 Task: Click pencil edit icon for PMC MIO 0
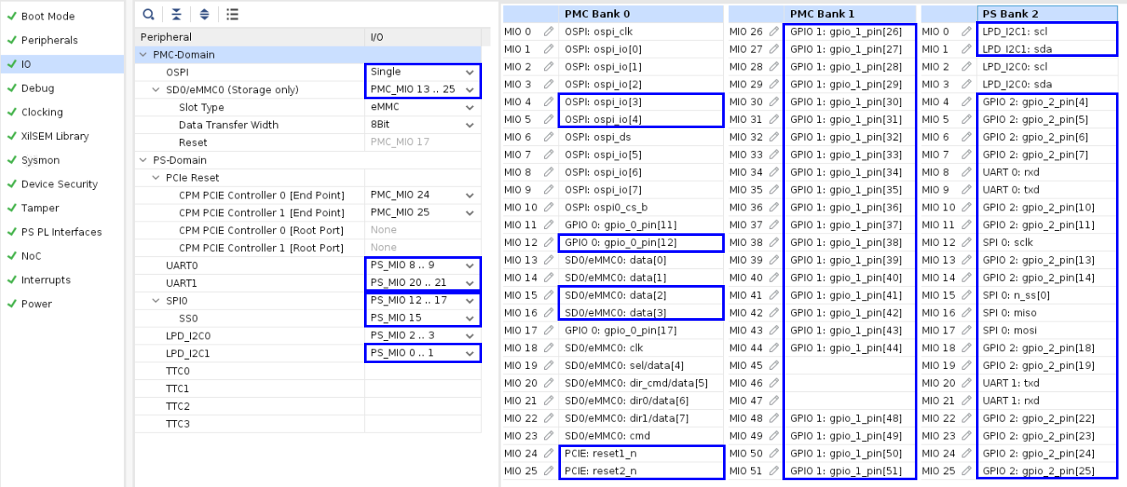click(x=549, y=31)
